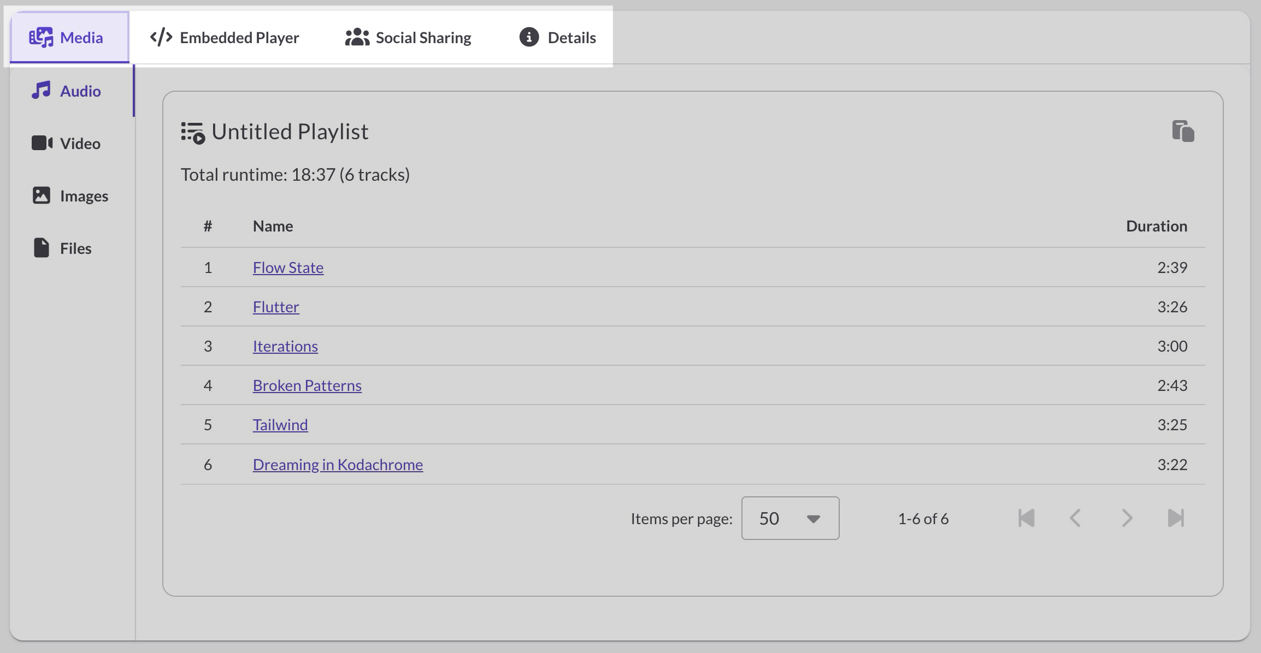Open the Files sidebar section
1261x653 pixels.
coord(62,248)
